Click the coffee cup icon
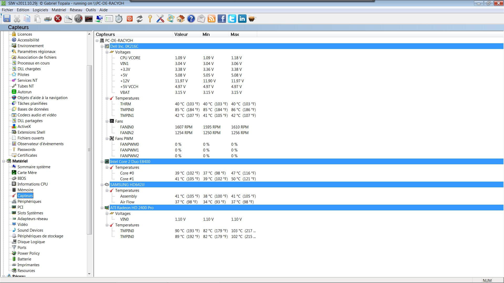 click(x=252, y=19)
